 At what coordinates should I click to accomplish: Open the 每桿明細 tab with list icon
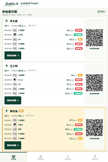(68, 157)
